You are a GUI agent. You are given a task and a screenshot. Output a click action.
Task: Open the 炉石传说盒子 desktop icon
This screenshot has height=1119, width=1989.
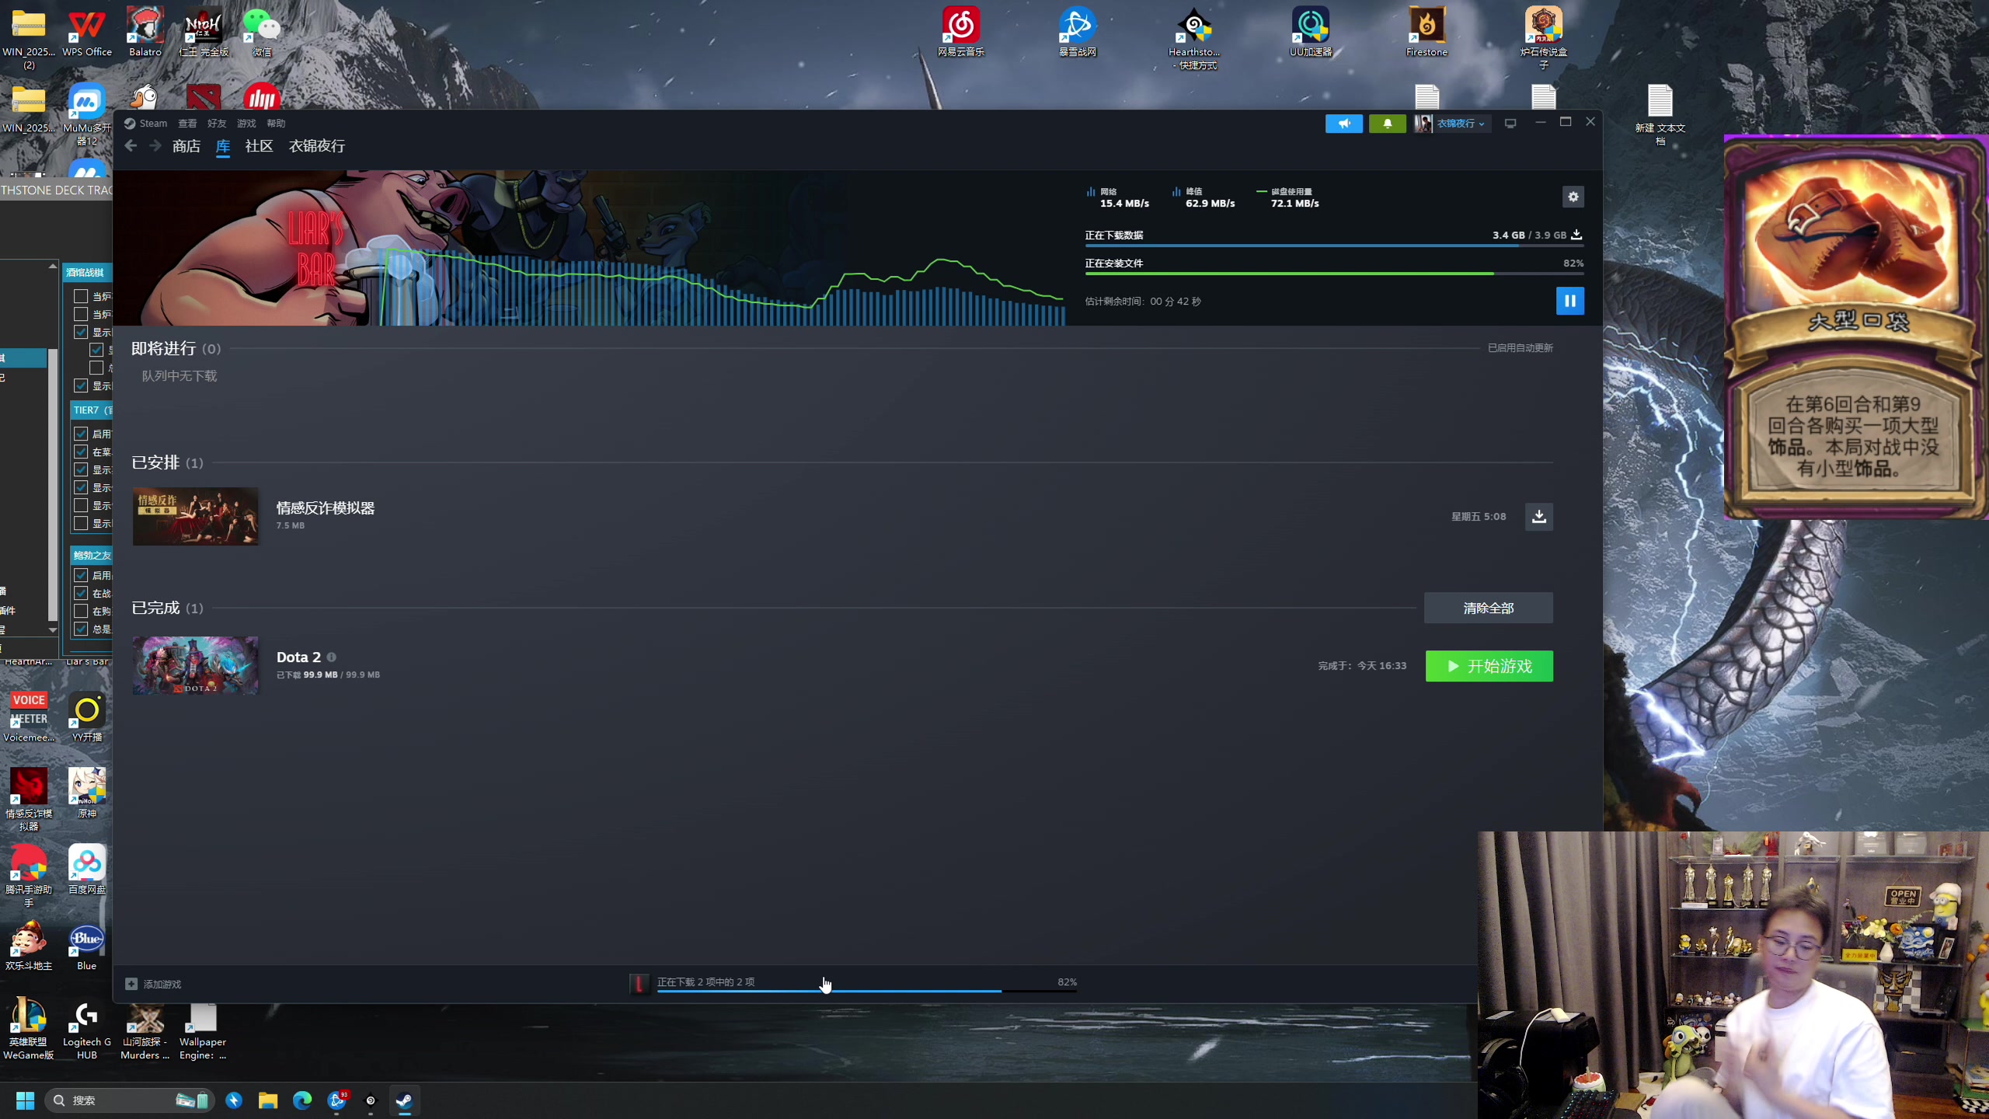(x=1544, y=37)
